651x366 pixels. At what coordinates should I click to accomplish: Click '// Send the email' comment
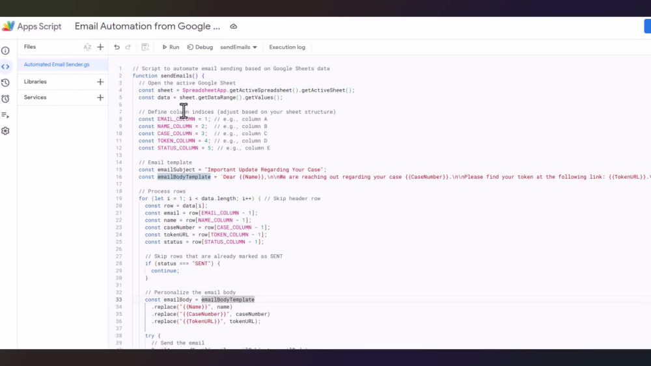[178, 343]
